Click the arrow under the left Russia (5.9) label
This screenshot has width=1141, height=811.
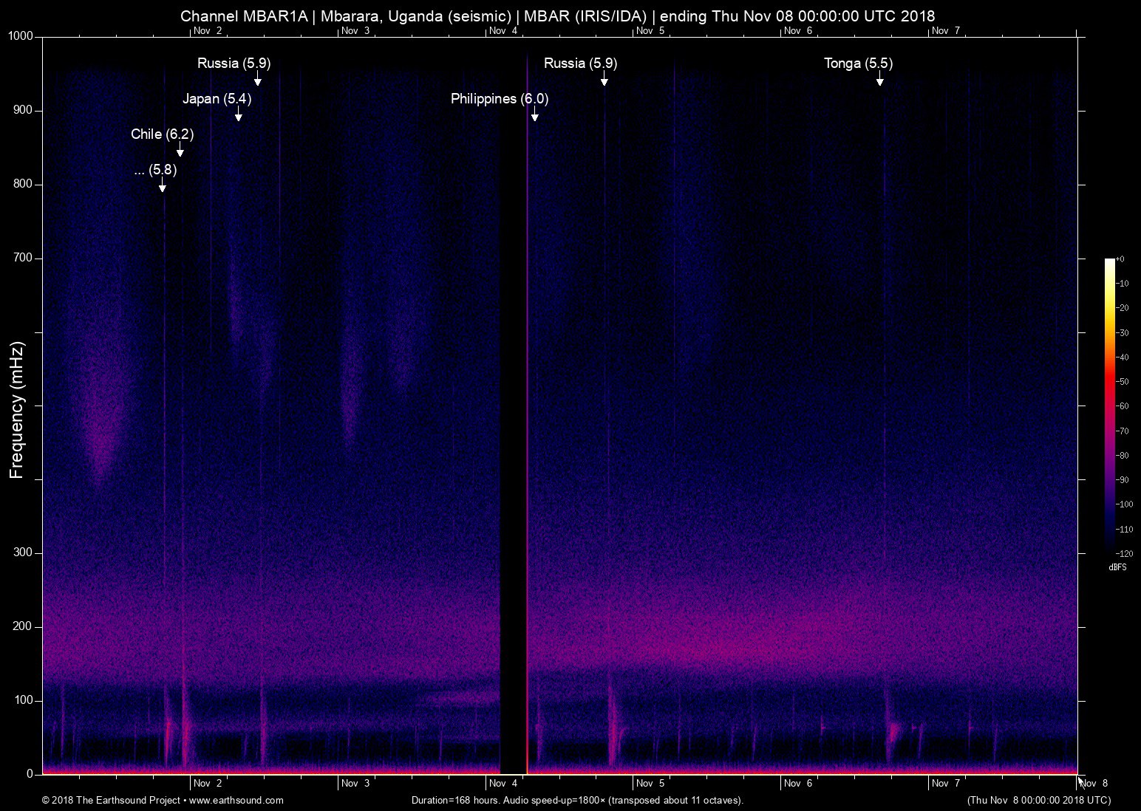(257, 79)
